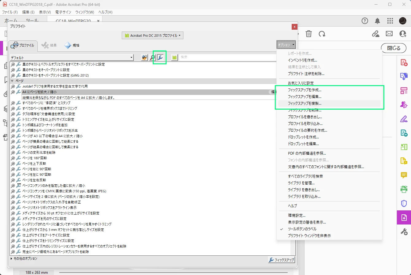Open the yellow Comment bubble tool in sidebar
This screenshot has width=411, height=275.
coord(404,175)
